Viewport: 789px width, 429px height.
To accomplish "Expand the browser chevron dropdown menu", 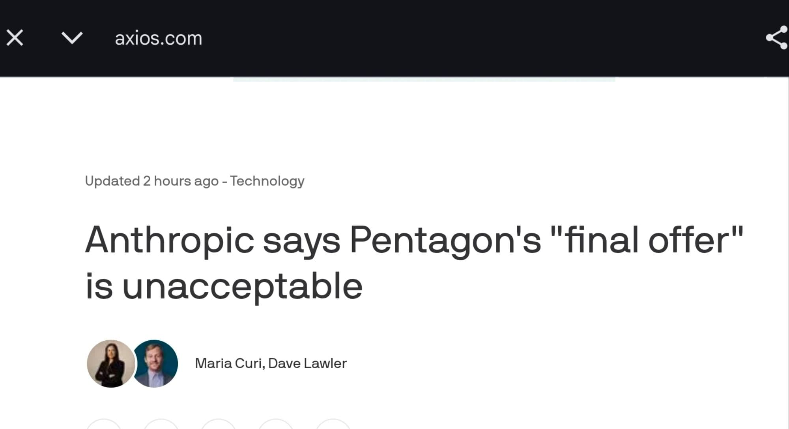I will click(72, 38).
